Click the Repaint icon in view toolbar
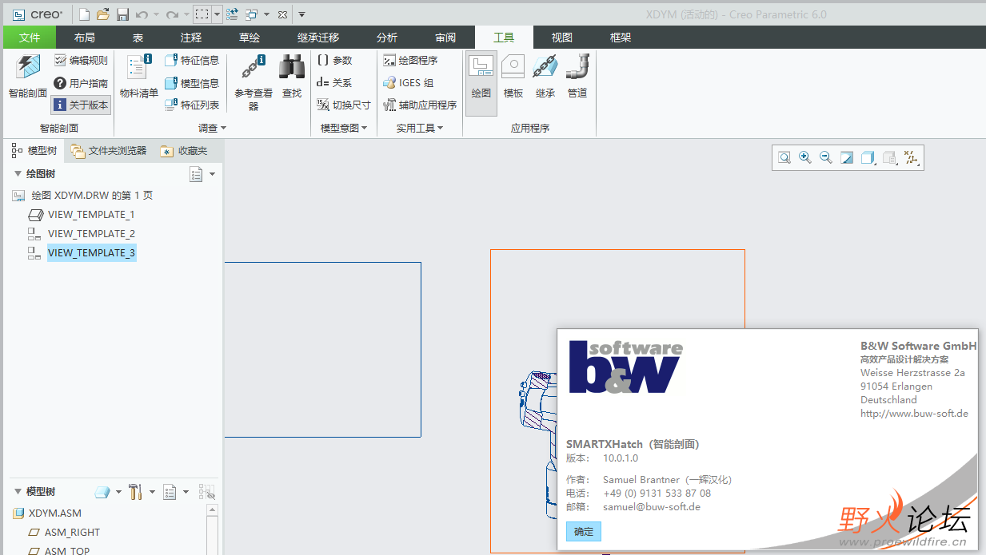This screenshot has width=986, height=555. click(847, 158)
